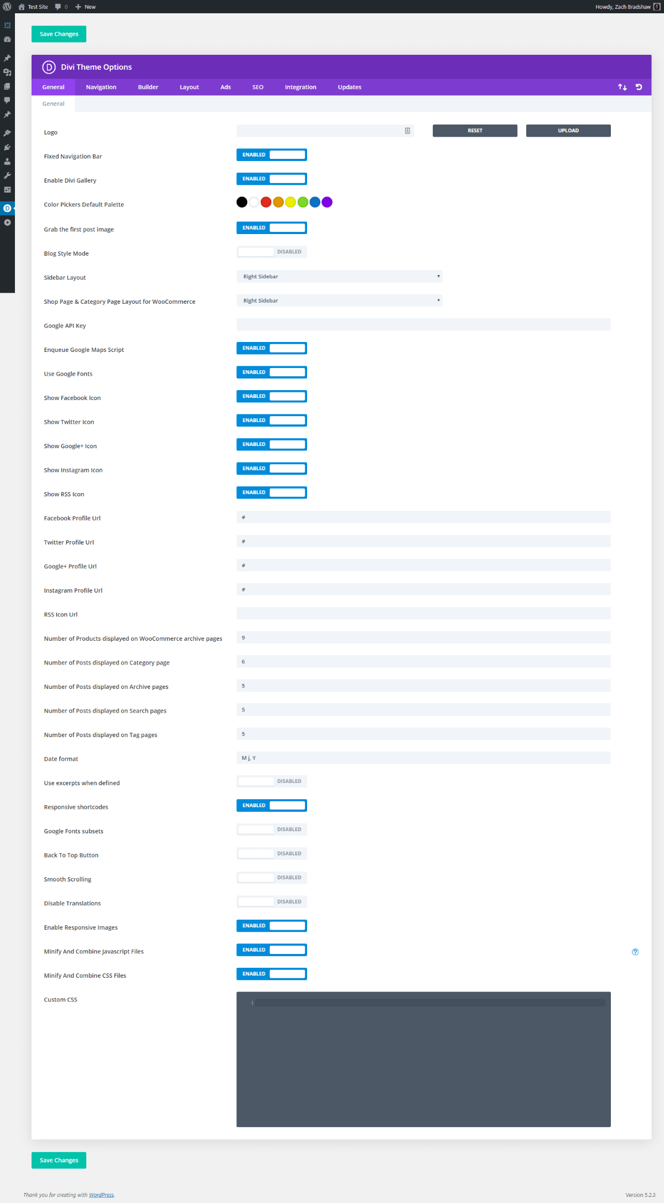Enable Smooth Scrolling switch

pyautogui.click(x=272, y=878)
